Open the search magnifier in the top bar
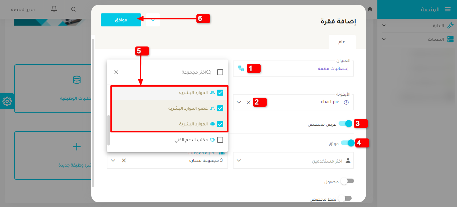This screenshot has height=207, width=457. (73, 9)
